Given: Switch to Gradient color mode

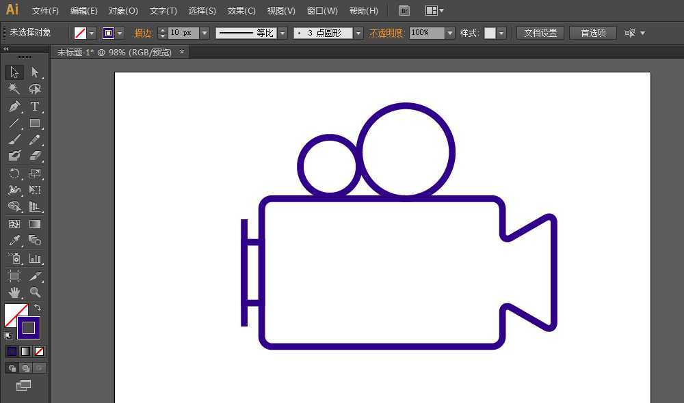Looking at the screenshot, I should pos(25,351).
